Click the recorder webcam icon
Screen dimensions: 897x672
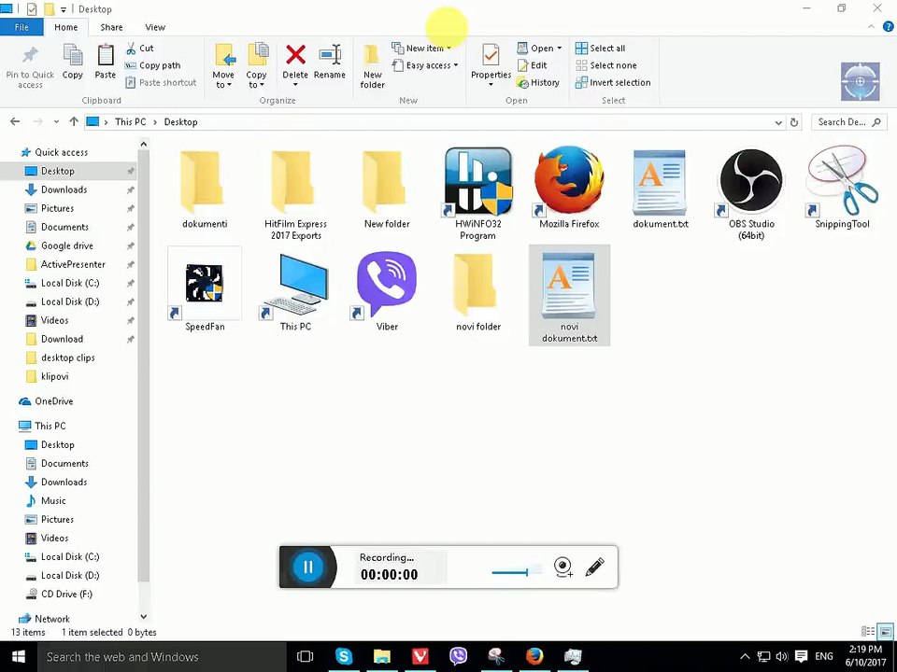pos(563,567)
